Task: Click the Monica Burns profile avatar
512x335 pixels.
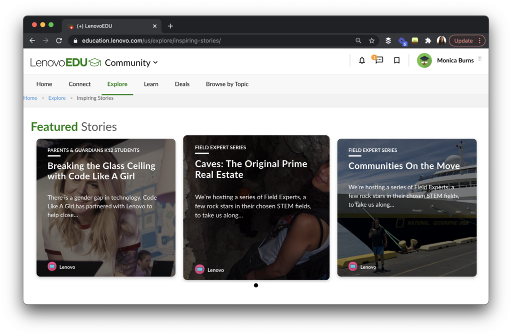Action: (x=424, y=60)
